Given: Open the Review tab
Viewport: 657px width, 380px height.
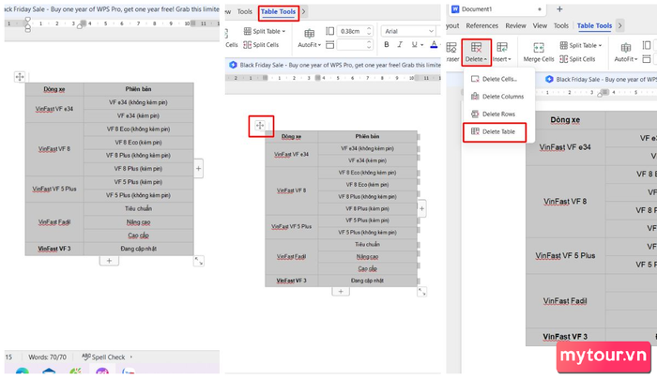Looking at the screenshot, I should pyautogui.click(x=515, y=25).
